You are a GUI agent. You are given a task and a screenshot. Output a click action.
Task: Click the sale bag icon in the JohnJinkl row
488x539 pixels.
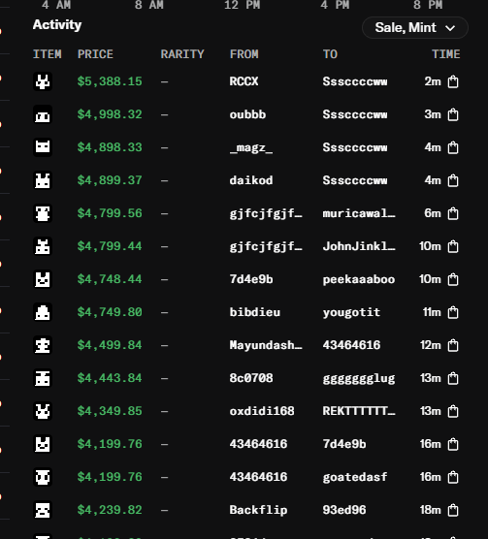[x=453, y=246]
